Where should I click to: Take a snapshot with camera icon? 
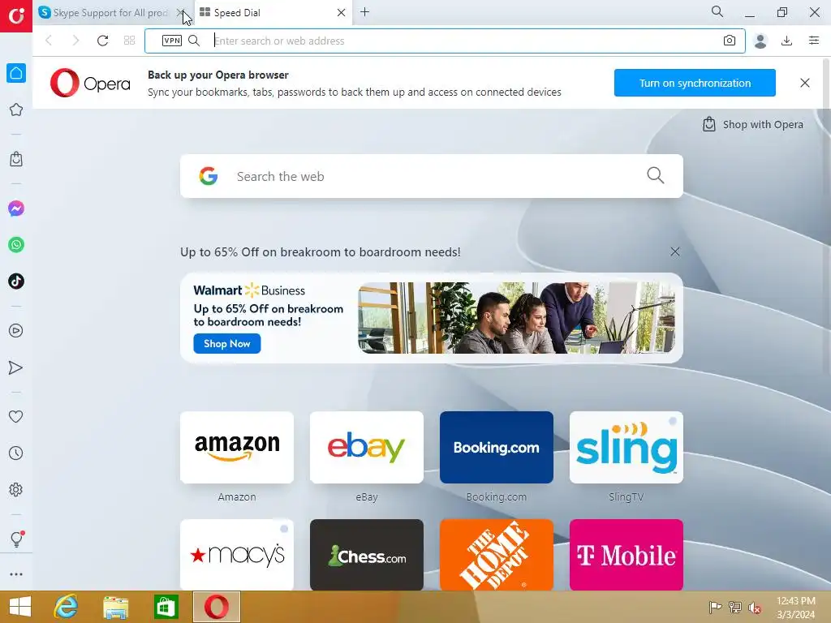[x=730, y=41]
